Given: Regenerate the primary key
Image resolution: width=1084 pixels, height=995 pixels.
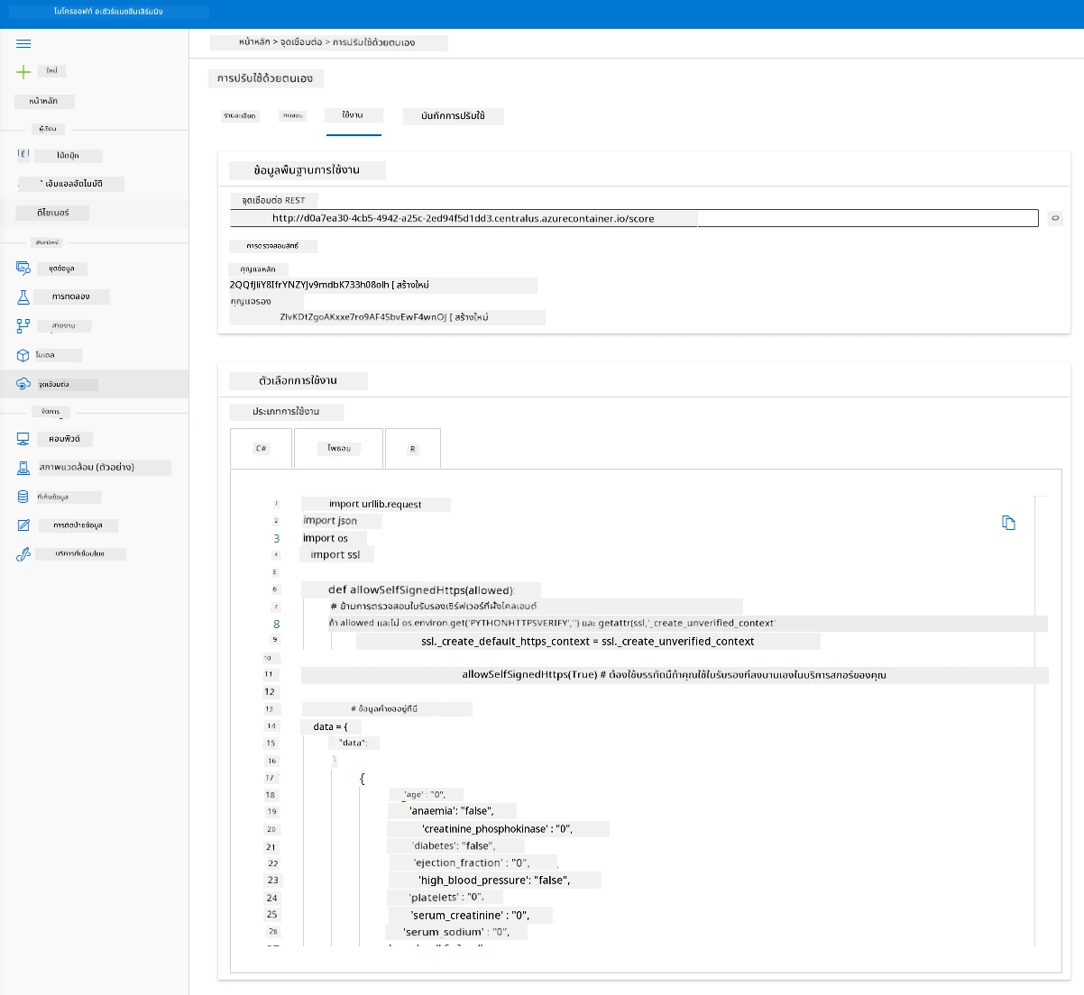Looking at the screenshot, I should coord(413,285).
